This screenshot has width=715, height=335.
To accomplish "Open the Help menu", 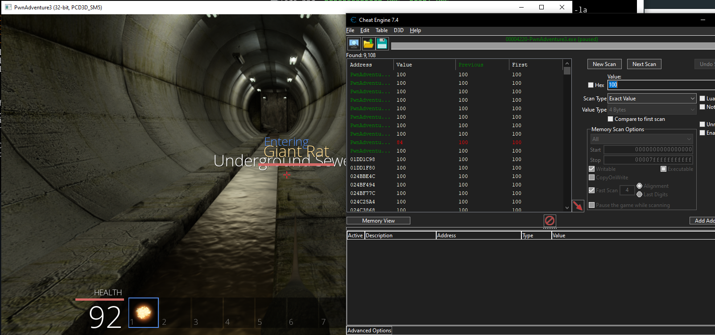I will coord(415,30).
